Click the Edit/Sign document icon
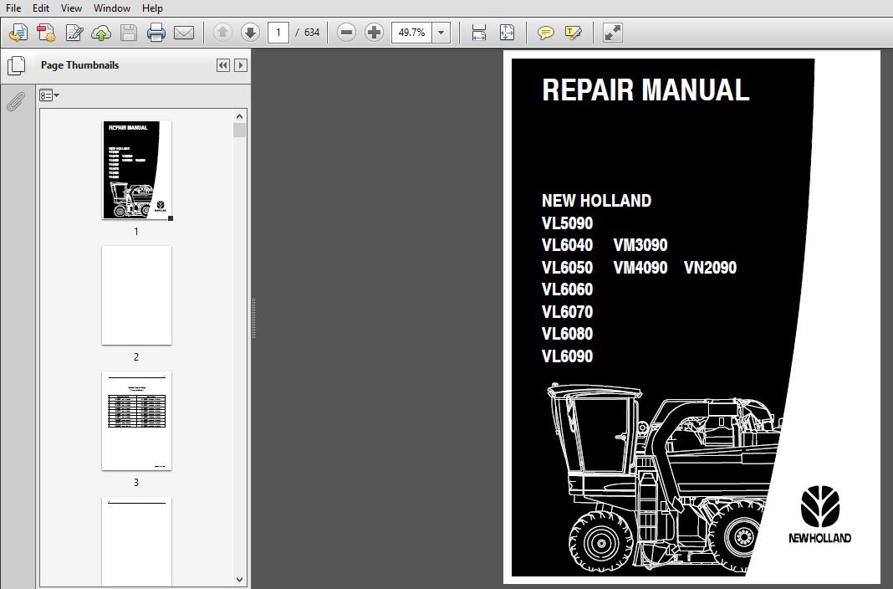The height and width of the screenshot is (589, 893). 74,33
